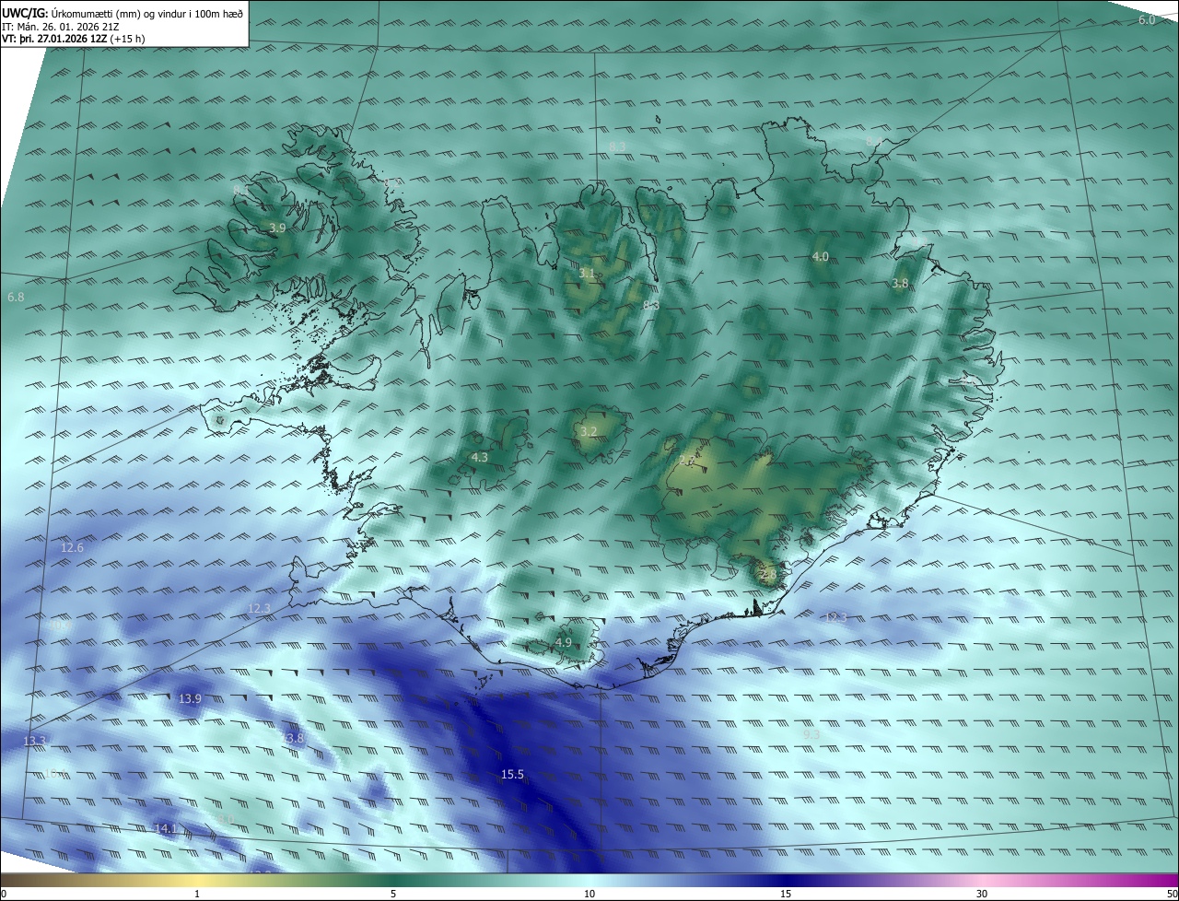Viewport: 1179px width, 901px height.
Task: Click the 3.9 label in the Westfjords
Action: 277,228
